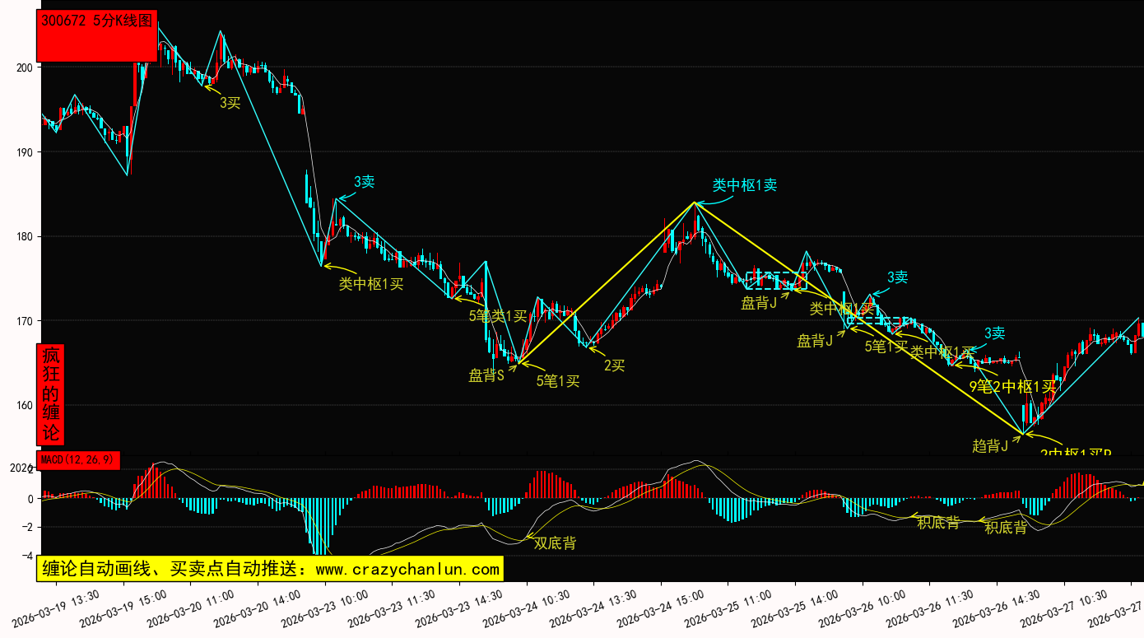Select the "2中枢1买P" label near the chart low
The height and width of the screenshot is (638, 1144).
click(x=1076, y=453)
